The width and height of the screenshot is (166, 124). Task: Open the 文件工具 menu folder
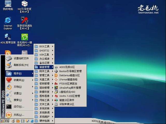pos(44,104)
